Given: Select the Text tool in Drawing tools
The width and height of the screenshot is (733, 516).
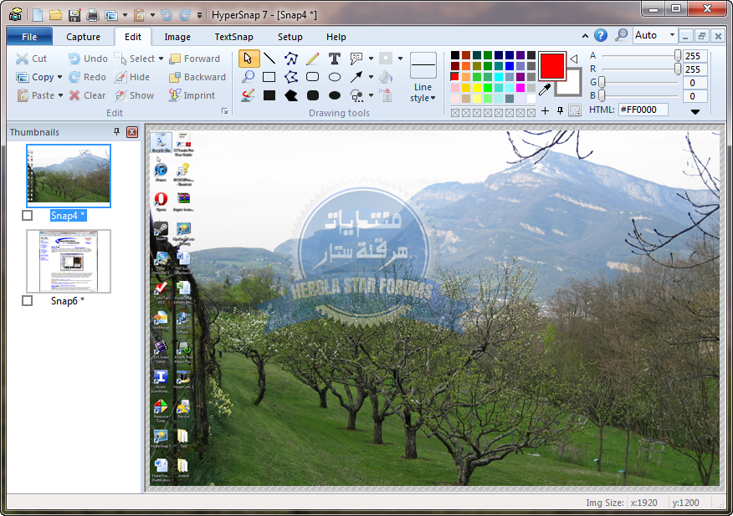Looking at the screenshot, I should [x=335, y=59].
